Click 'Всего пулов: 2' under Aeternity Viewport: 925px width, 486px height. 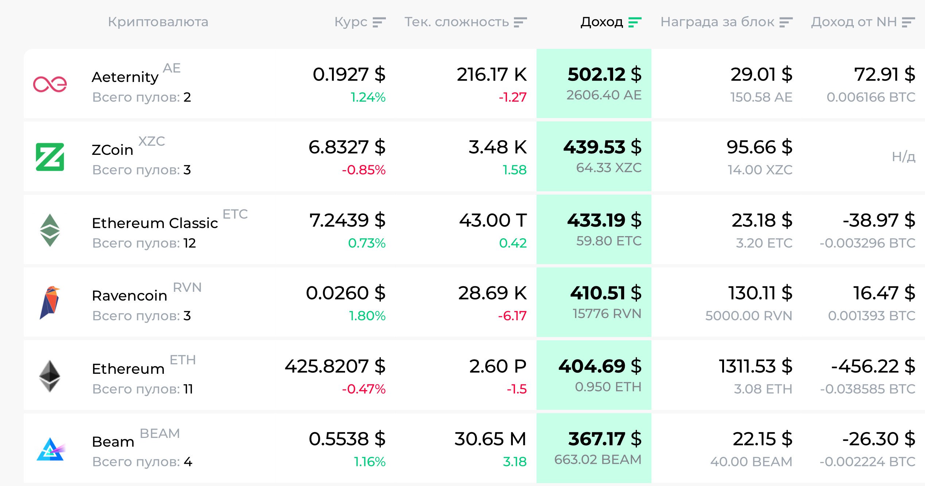(x=142, y=97)
